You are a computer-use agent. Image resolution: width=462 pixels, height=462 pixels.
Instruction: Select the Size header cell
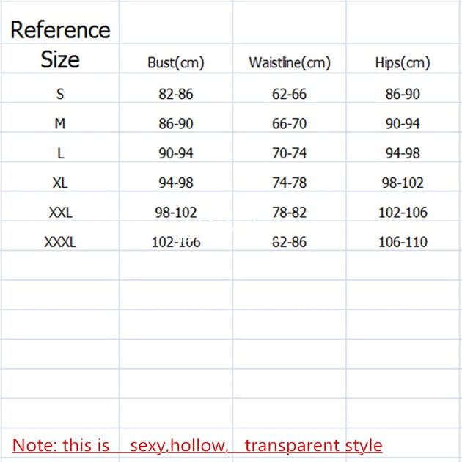click(60, 59)
